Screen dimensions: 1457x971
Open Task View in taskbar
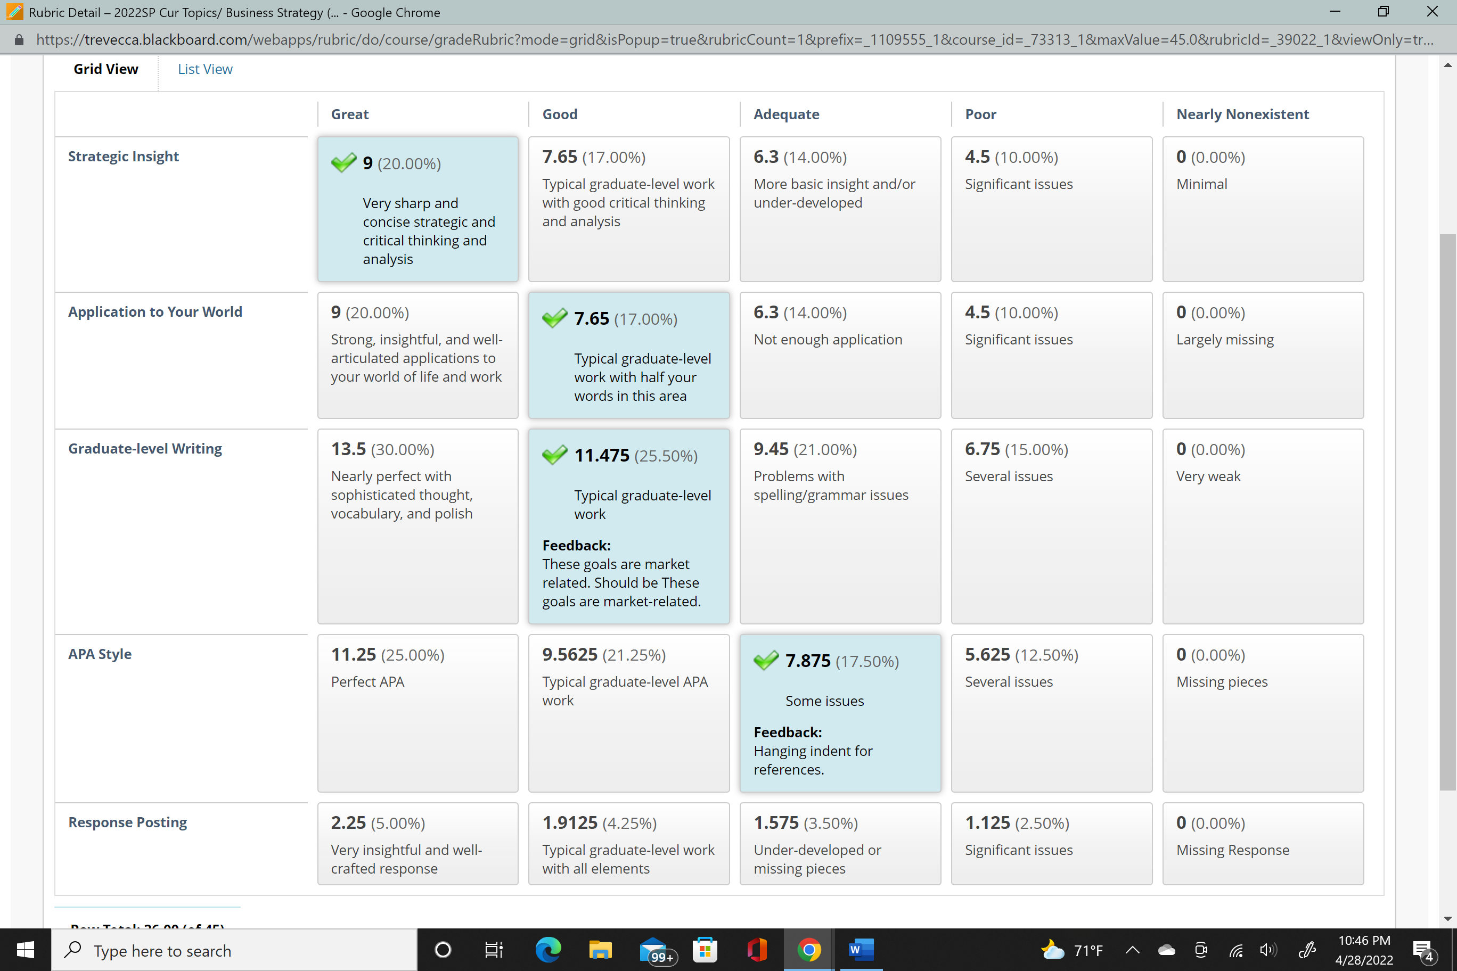click(x=494, y=950)
